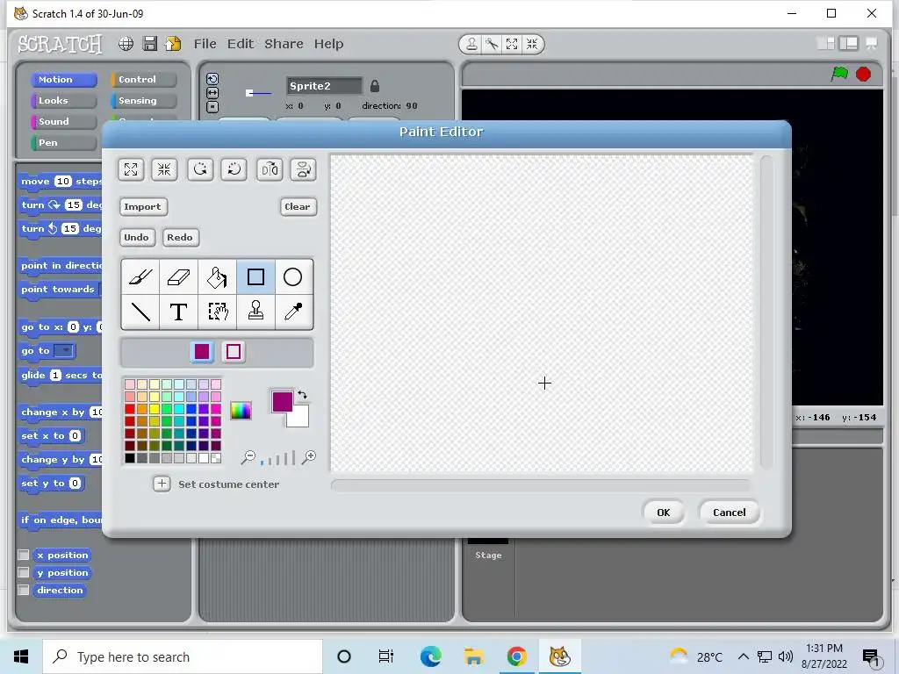Click the save project floppy icon
The height and width of the screenshot is (674, 899).
coord(149,44)
